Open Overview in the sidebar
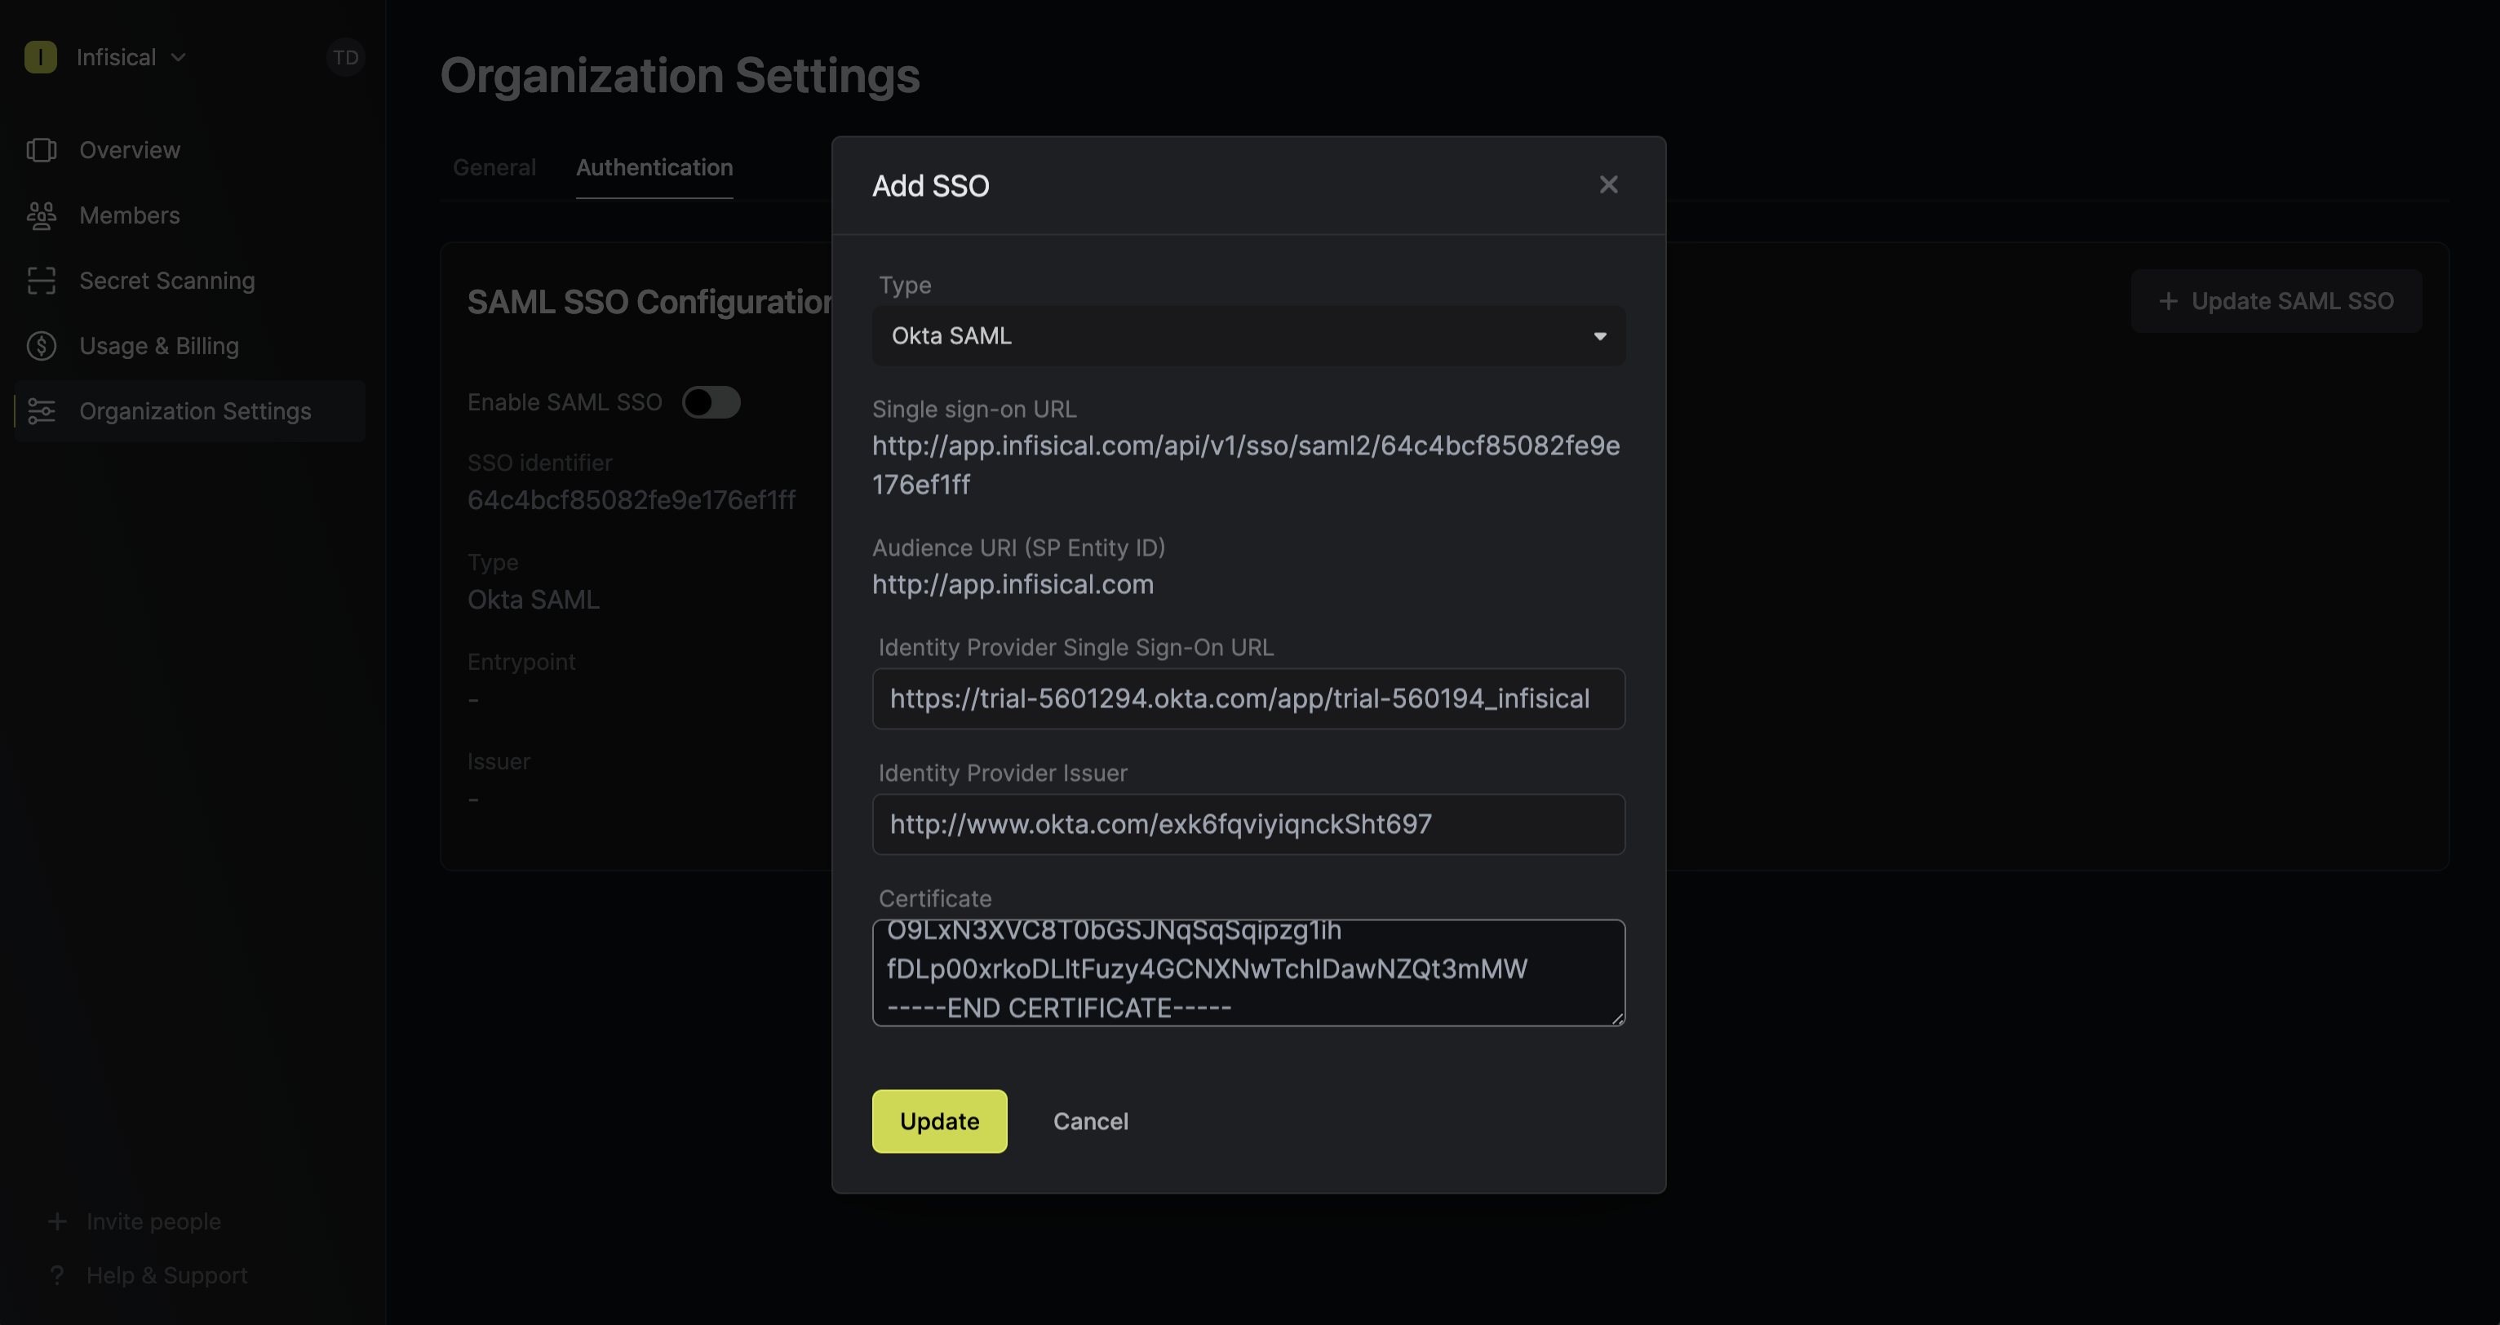Image resolution: width=2500 pixels, height=1325 pixels. pos(189,150)
